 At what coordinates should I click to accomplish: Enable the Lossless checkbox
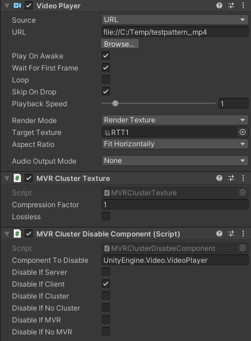pos(106,216)
